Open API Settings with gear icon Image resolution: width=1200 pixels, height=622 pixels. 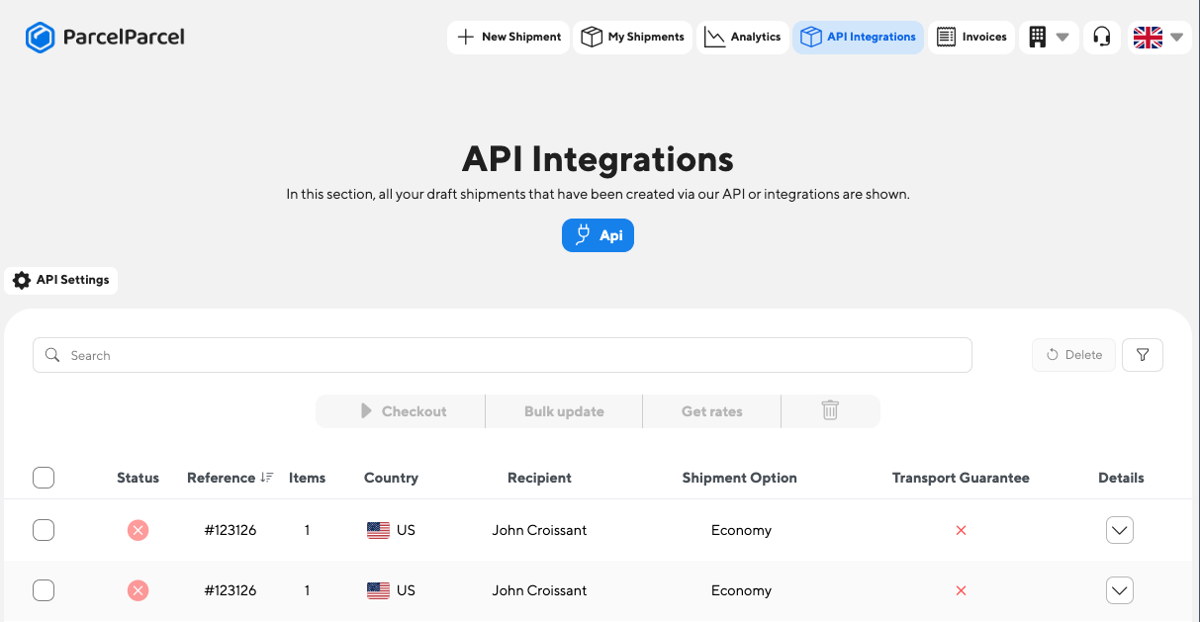pos(61,280)
